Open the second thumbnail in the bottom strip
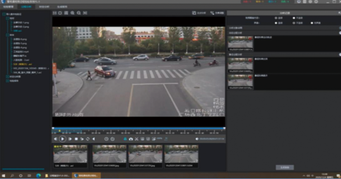 [x=109, y=156]
